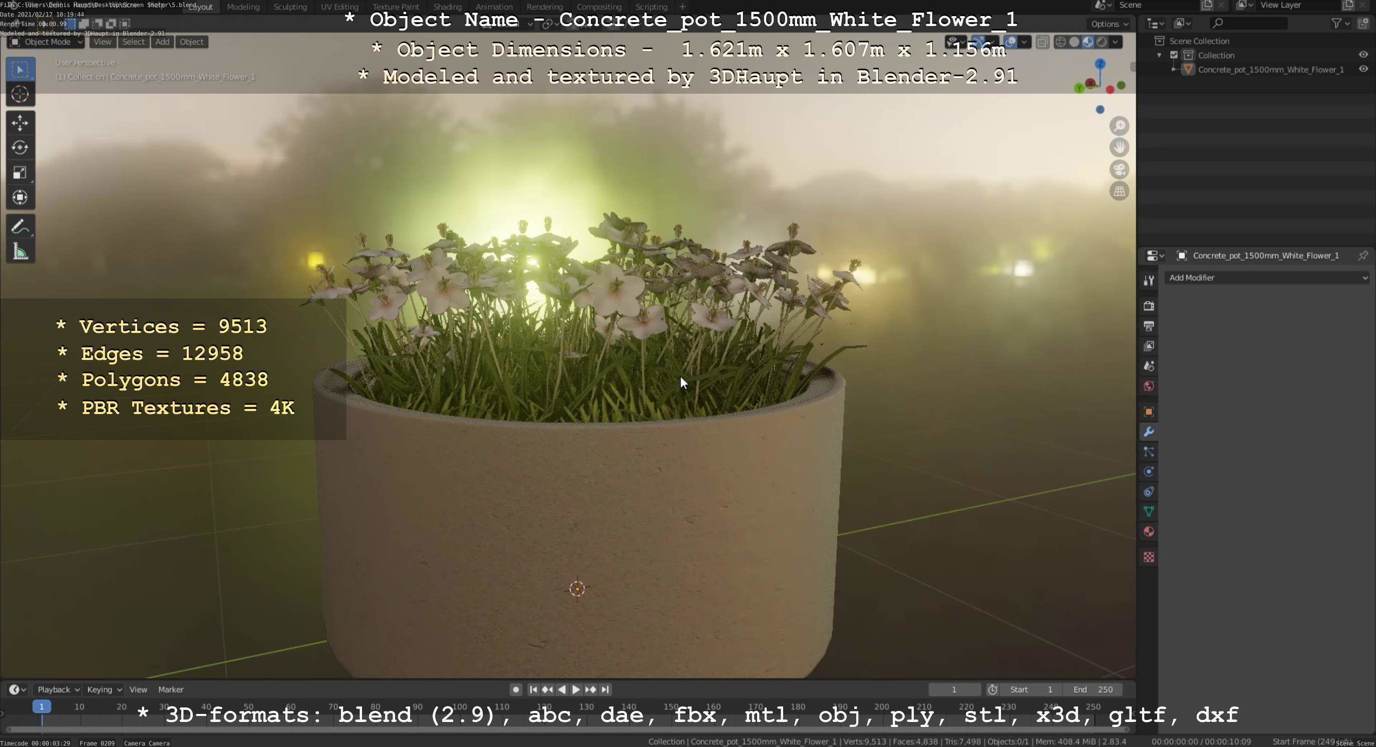This screenshot has height=747, width=1376.
Task: Toggle the preview range clock in timeline
Action: pyautogui.click(x=992, y=690)
